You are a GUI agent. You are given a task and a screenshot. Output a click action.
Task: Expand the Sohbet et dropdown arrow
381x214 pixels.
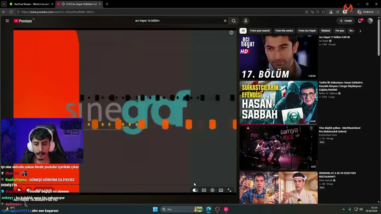click(377, 12)
